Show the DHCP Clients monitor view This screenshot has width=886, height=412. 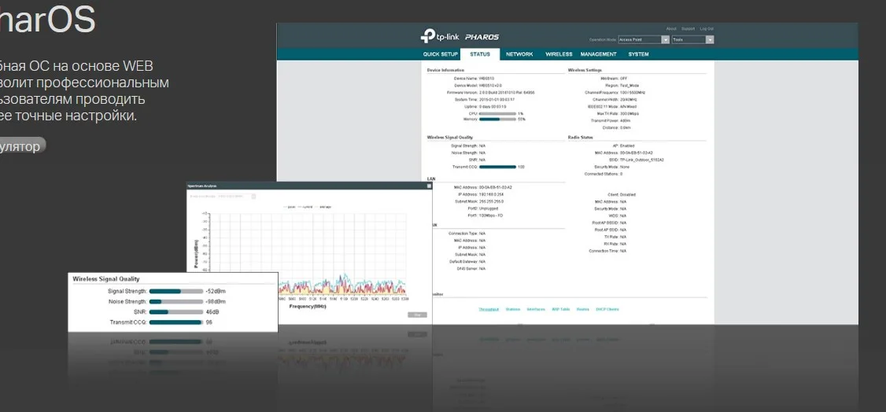point(607,309)
